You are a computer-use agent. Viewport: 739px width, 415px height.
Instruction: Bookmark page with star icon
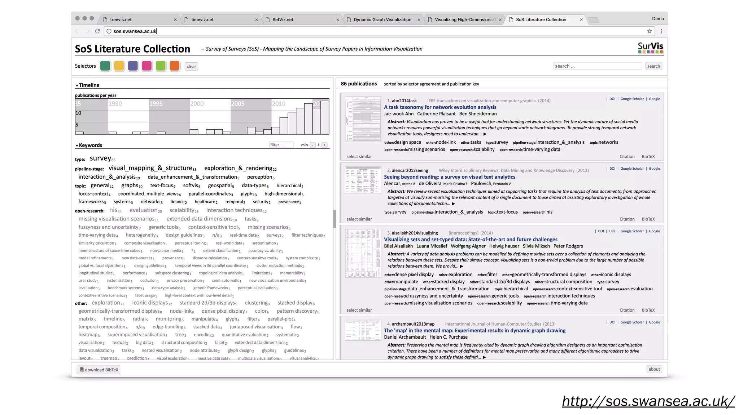pyautogui.click(x=650, y=31)
